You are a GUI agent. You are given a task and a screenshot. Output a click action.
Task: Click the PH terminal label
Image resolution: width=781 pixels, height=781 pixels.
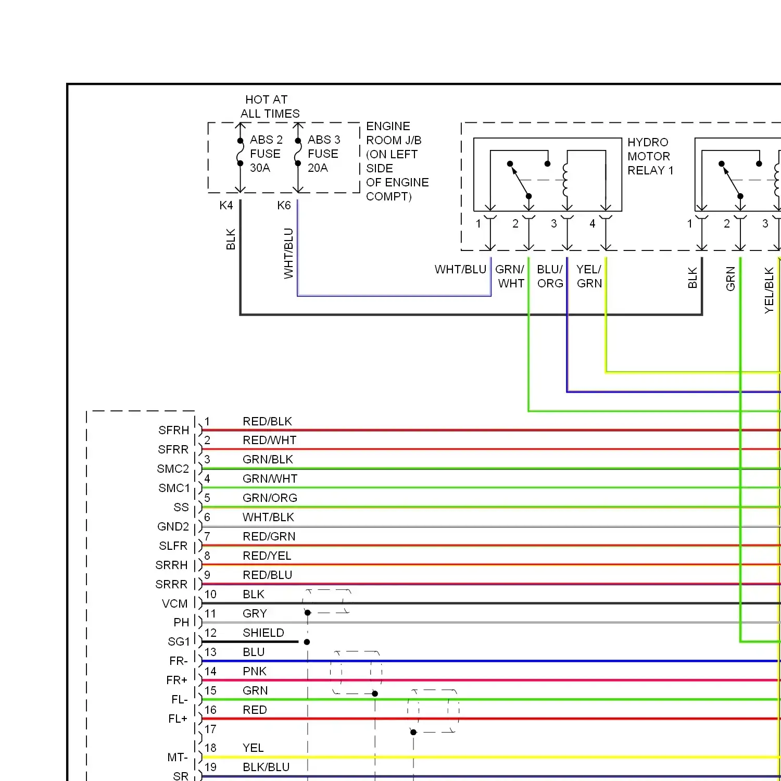coord(181,622)
